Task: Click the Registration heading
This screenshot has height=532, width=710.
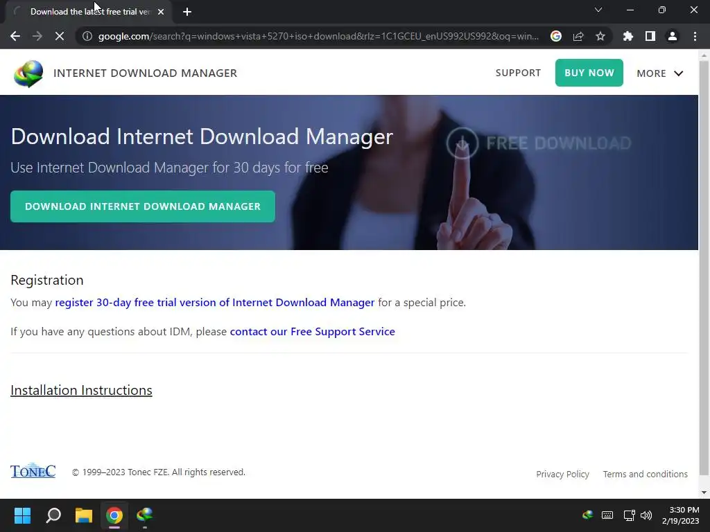Action: [47, 280]
